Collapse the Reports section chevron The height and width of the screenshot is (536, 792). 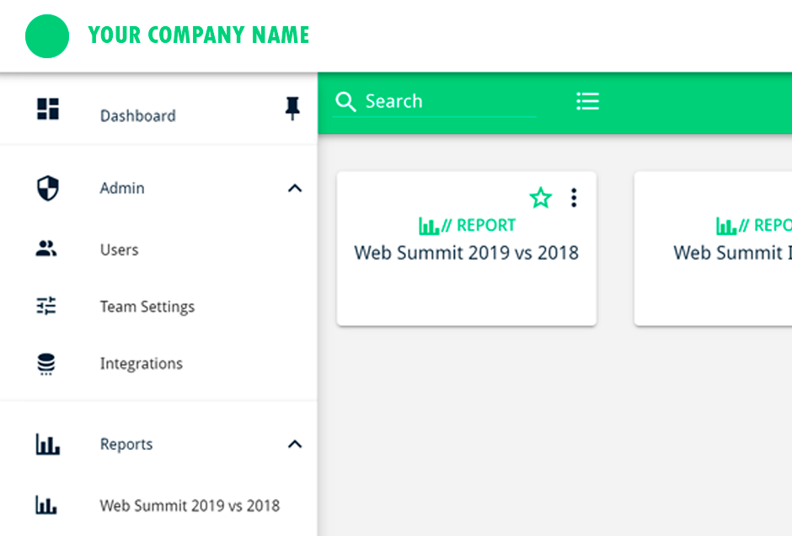[295, 444]
